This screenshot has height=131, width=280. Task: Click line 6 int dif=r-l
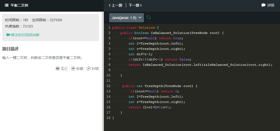coord(141,54)
